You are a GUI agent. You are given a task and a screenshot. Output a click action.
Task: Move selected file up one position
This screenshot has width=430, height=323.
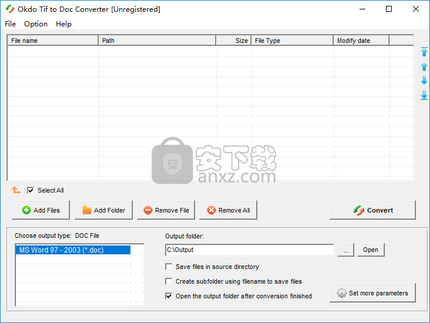424,66
